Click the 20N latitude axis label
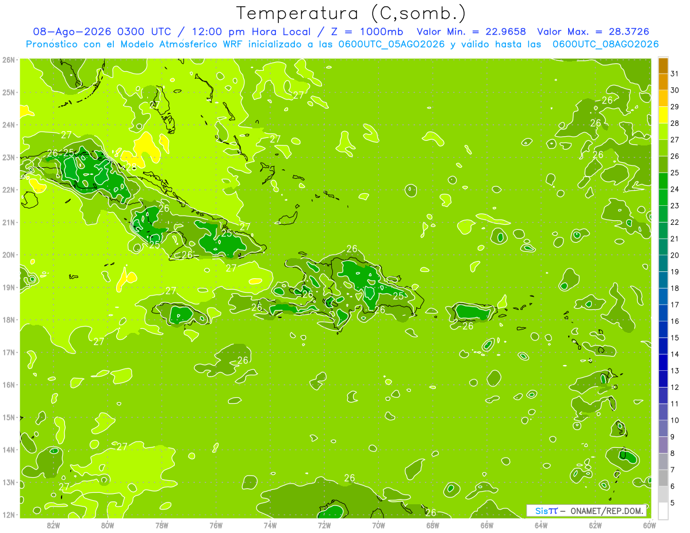The height and width of the screenshot is (533, 690). [x=9, y=255]
